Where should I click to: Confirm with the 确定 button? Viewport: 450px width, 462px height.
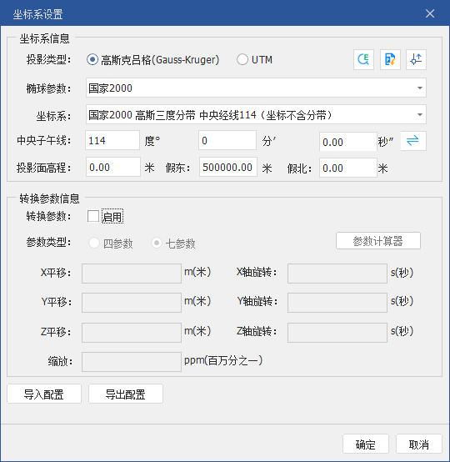click(x=366, y=444)
